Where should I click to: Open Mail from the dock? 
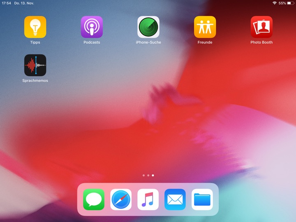[175, 199]
